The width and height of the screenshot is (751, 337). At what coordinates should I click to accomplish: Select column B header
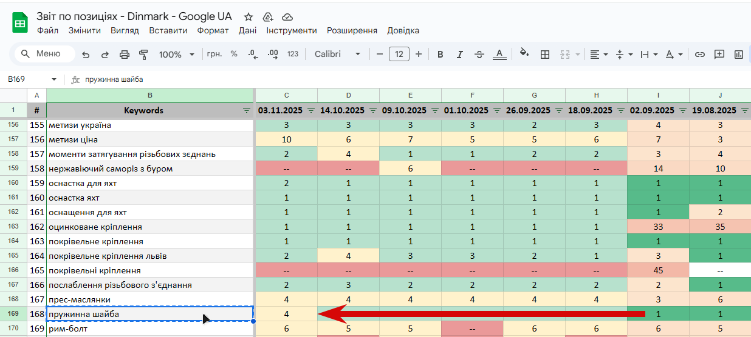pos(149,95)
